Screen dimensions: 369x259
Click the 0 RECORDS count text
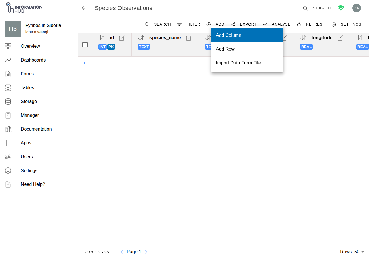(97, 252)
